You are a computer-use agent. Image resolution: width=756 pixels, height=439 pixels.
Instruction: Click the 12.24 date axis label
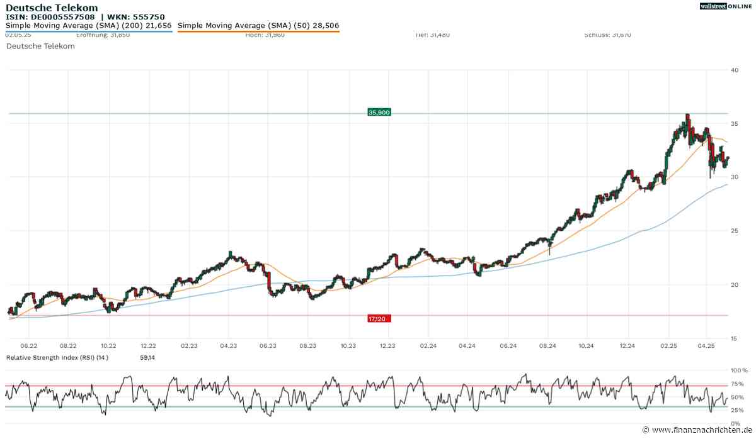pyautogui.click(x=627, y=345)
